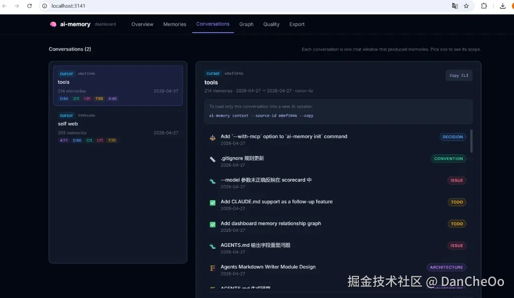
Task: Click '305 memories' in self web card
Action: tap(72, 132)
